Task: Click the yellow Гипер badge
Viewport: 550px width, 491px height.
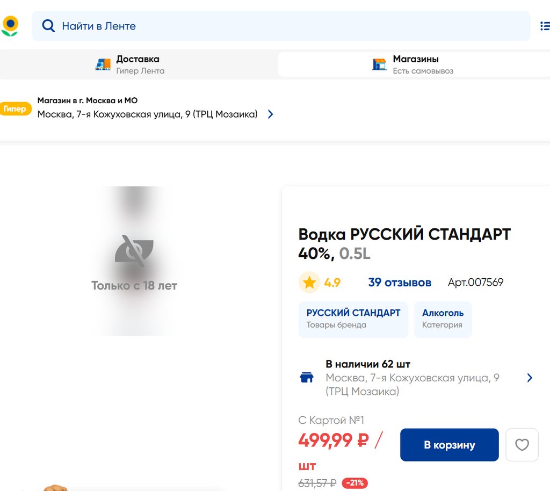Action: pyautogui.click(x=15, y=109)
